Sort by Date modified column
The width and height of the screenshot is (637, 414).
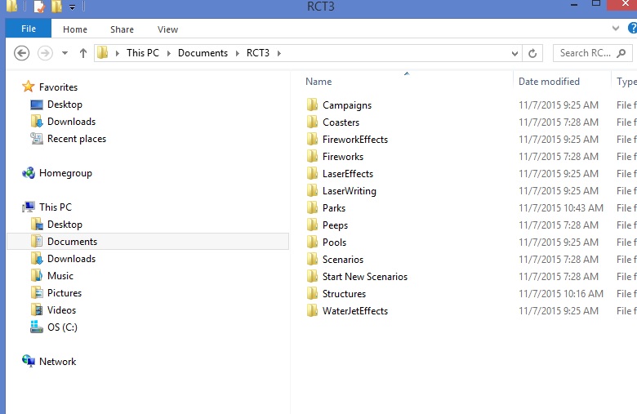coord(549,82)
